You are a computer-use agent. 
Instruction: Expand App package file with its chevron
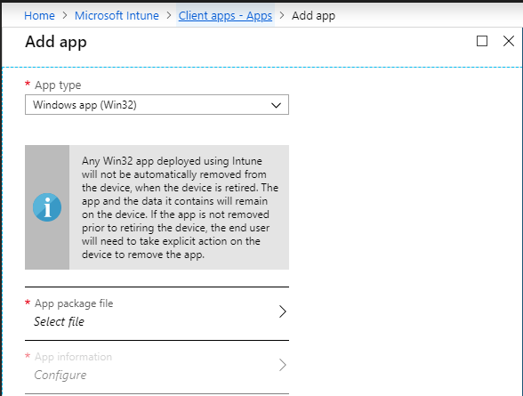(x=282, y=311)
